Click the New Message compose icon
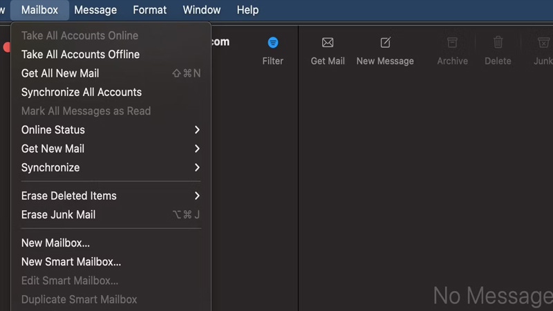The width and height of the screenshot is (553, 311). click(385, 43)
